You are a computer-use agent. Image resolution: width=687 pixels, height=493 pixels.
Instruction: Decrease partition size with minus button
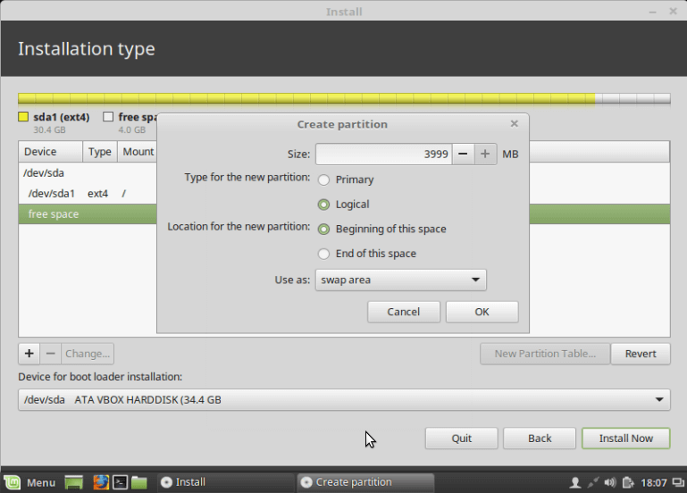point(463,154)
